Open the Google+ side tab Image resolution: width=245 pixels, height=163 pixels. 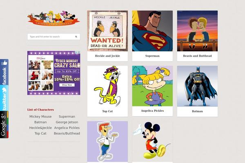[4, 125]
